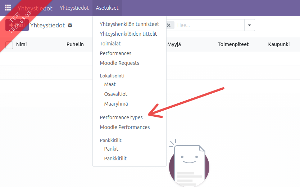Go to Maat under Lokalisointi
Viewport: 300px width, 187px height.
click(110, 84)
